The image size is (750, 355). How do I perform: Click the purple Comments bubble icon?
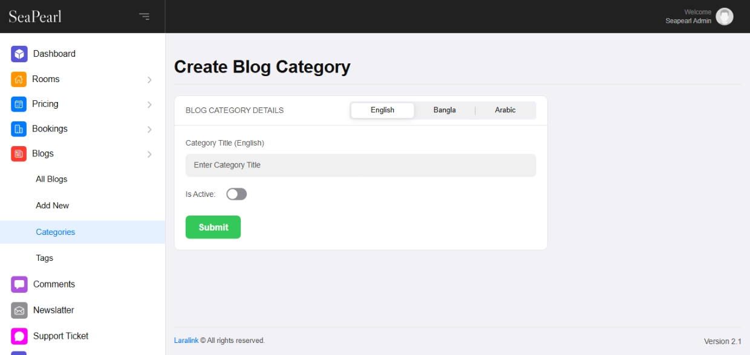(19, 284)
